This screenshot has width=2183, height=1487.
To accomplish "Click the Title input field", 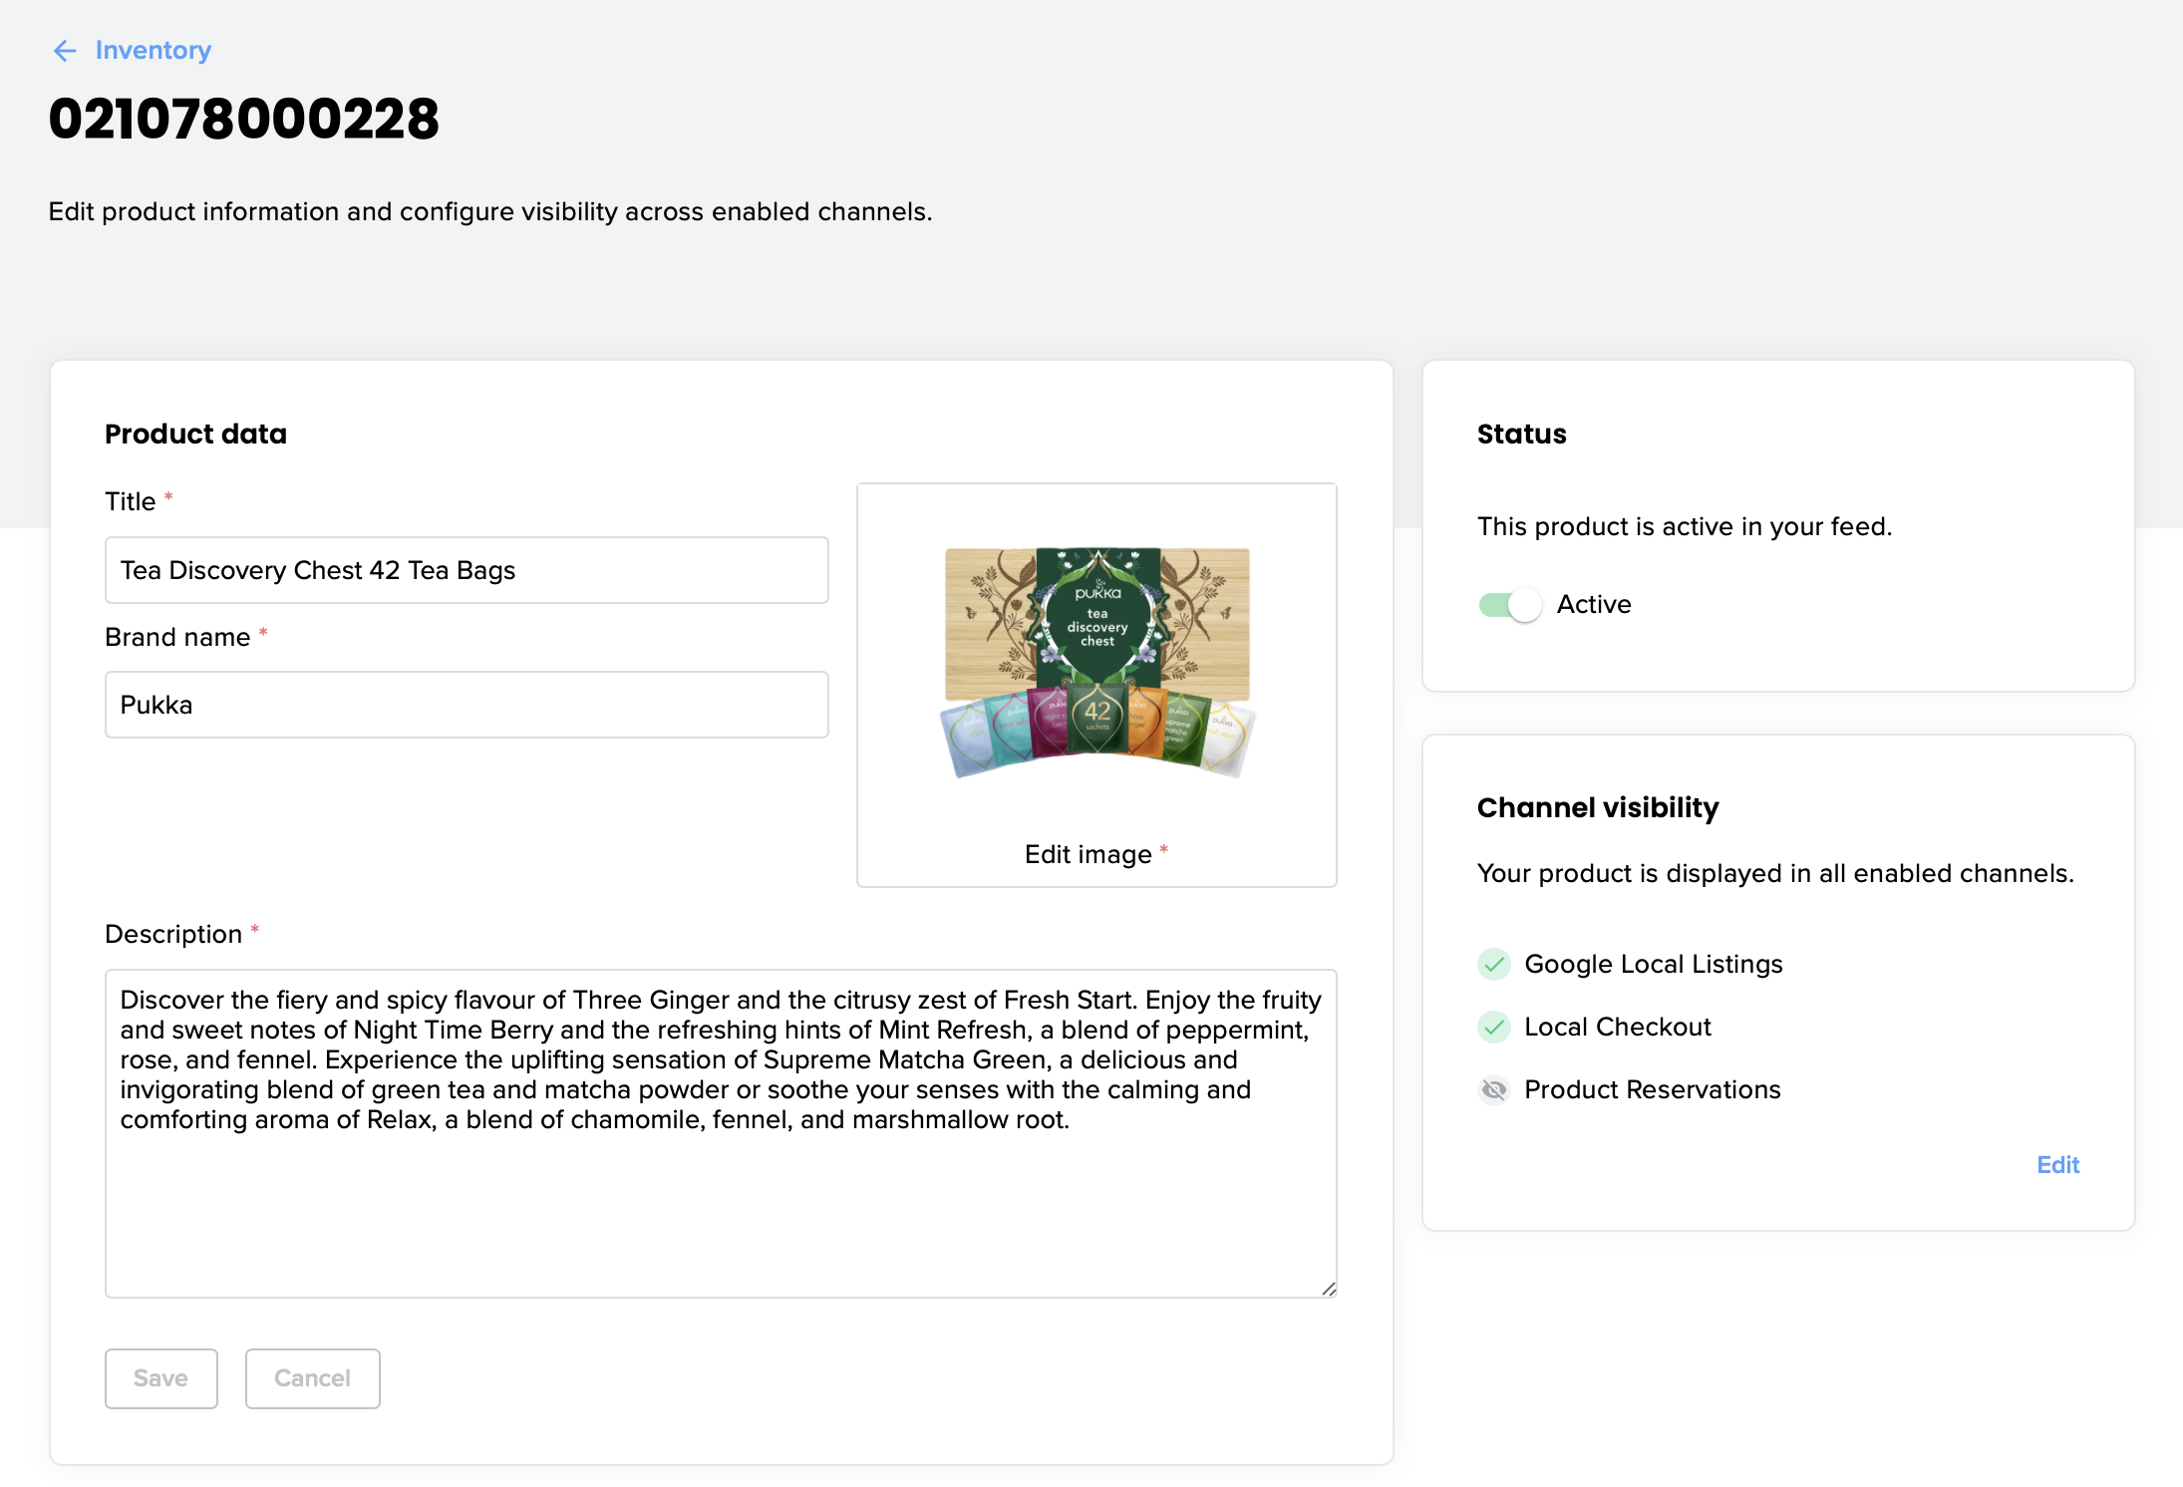I will click(467, 570).
